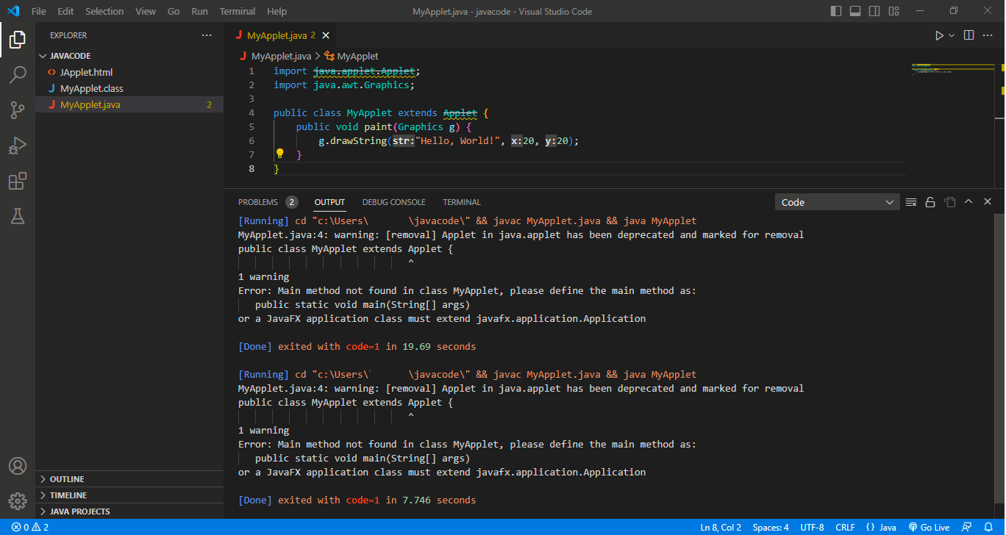
Task: Open the VS Code logo menu
Action: [13, 11]
